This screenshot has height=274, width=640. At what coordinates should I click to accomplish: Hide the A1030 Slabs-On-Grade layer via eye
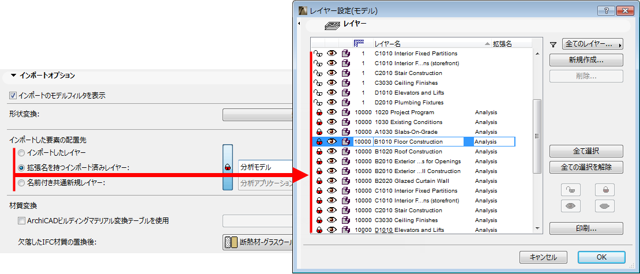332,132
